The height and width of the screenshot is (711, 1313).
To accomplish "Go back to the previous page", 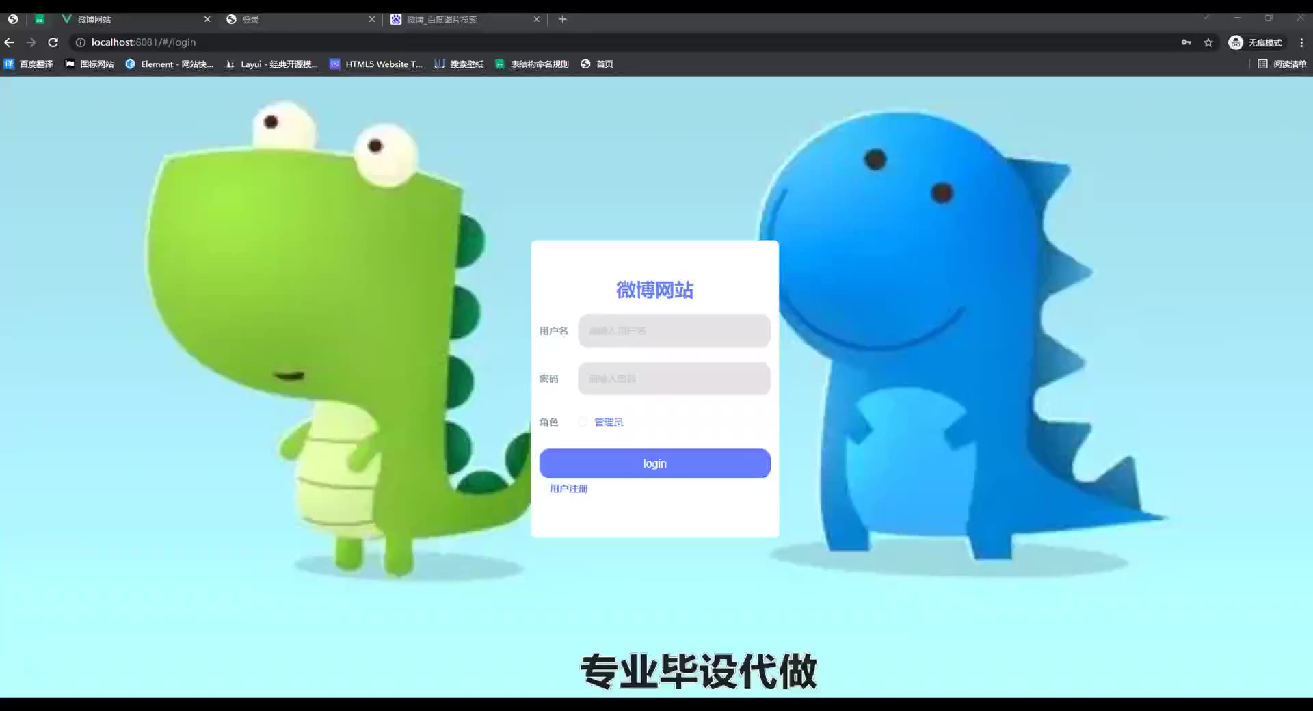I will click(x=9, y=42).
